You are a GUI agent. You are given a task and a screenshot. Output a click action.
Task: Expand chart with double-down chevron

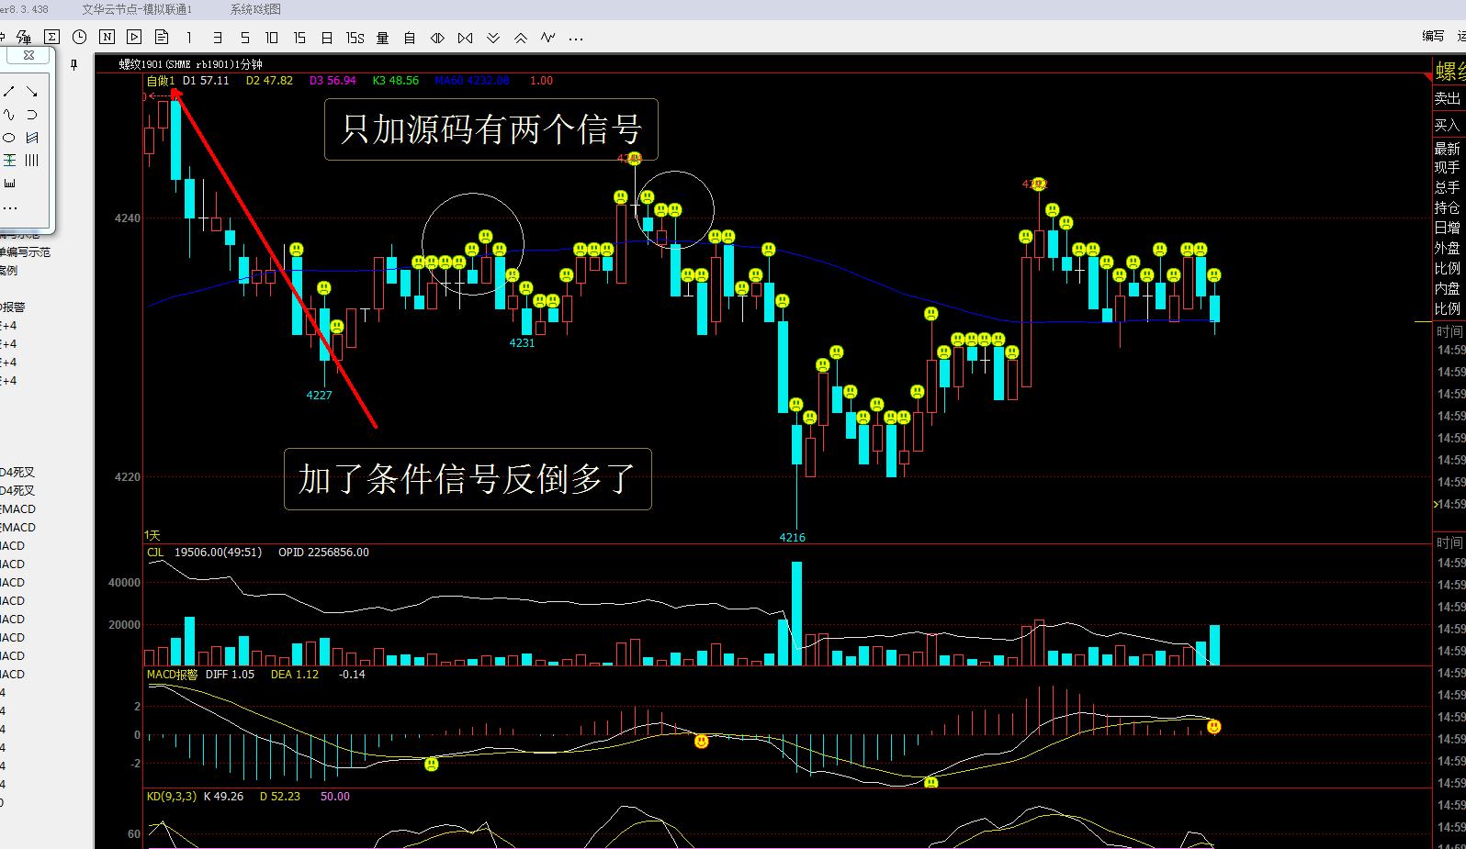[493, 38]
